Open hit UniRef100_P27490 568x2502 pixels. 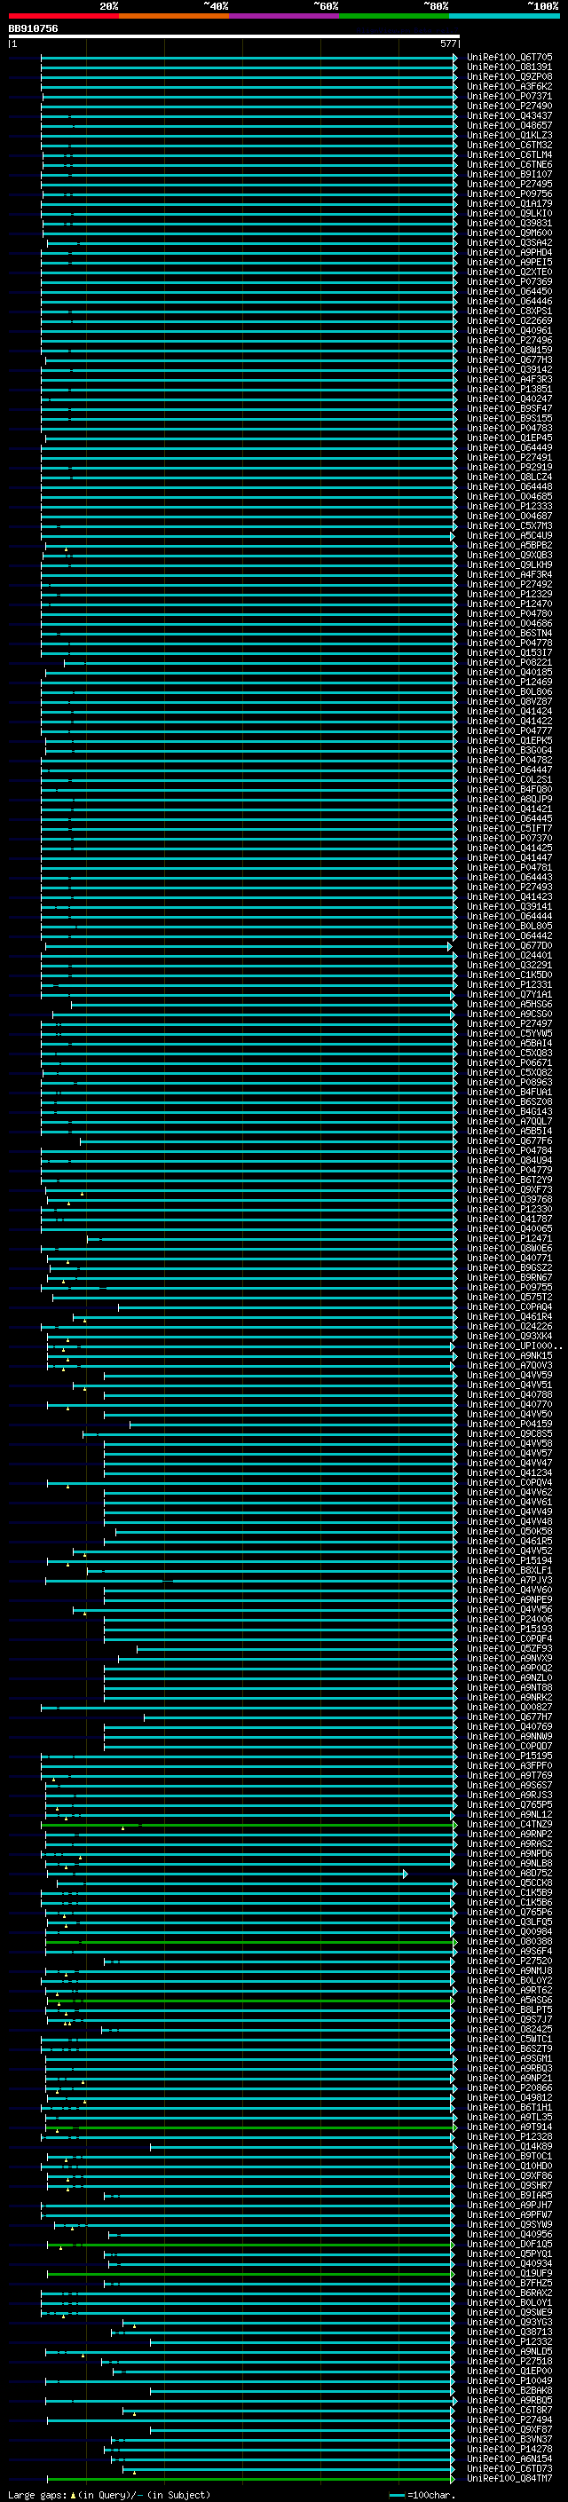pyautogui.click(x=509, y=106)
